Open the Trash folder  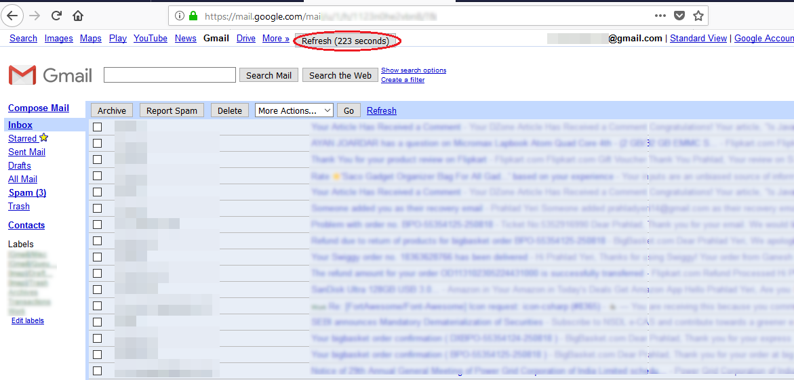click(19, 206)
